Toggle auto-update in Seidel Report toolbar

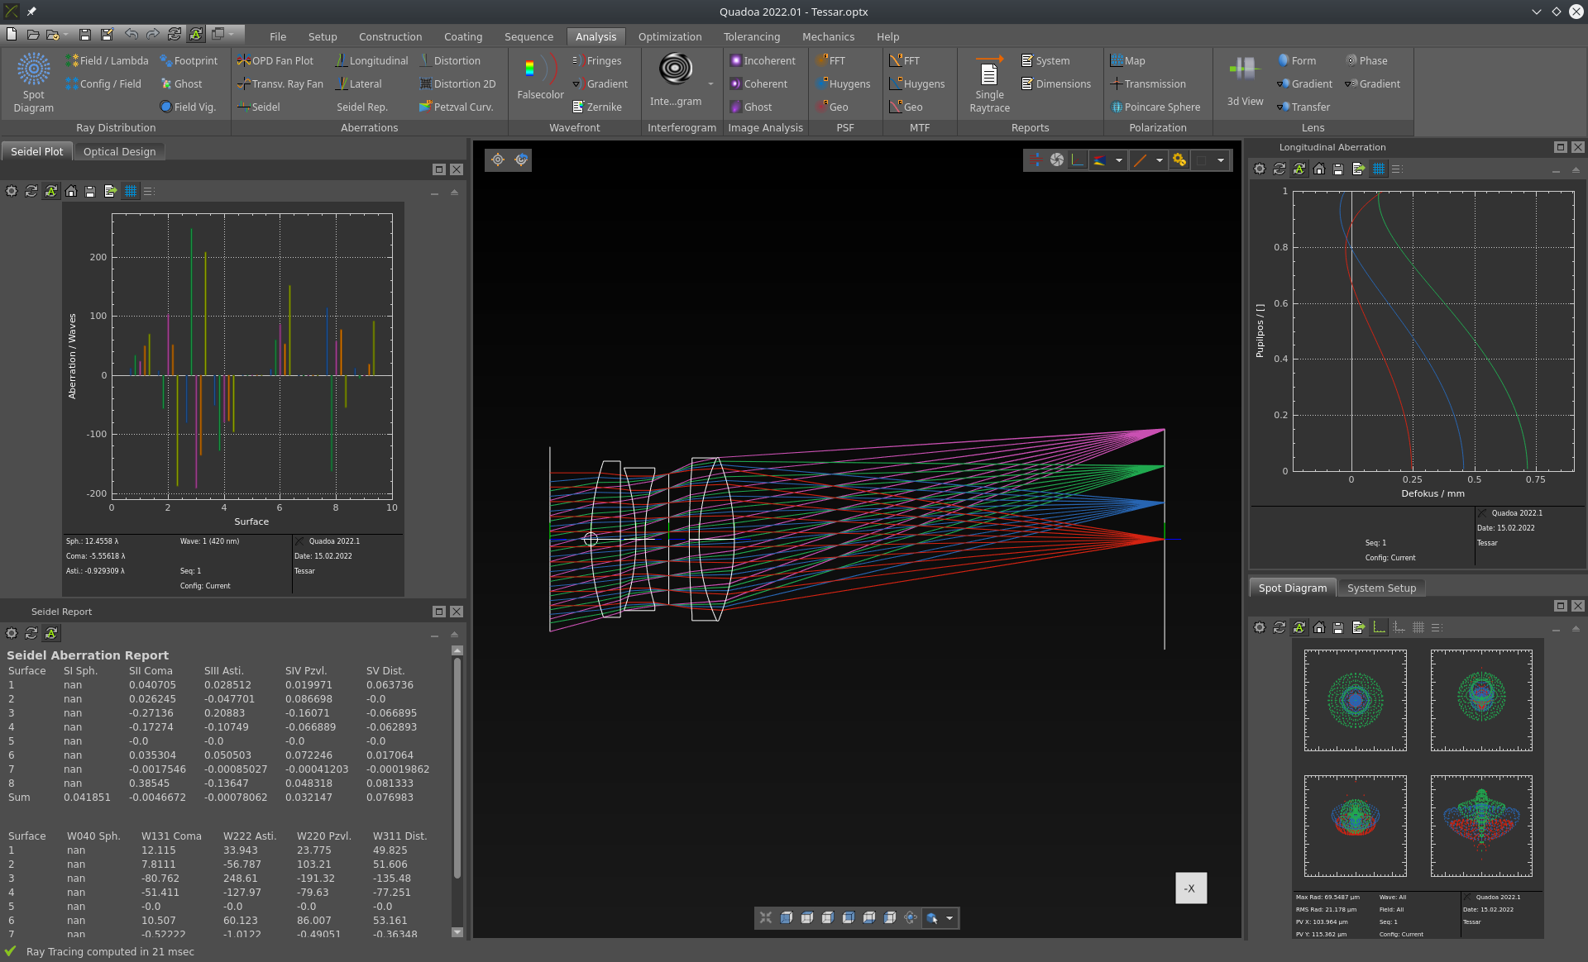pos(51,633)
